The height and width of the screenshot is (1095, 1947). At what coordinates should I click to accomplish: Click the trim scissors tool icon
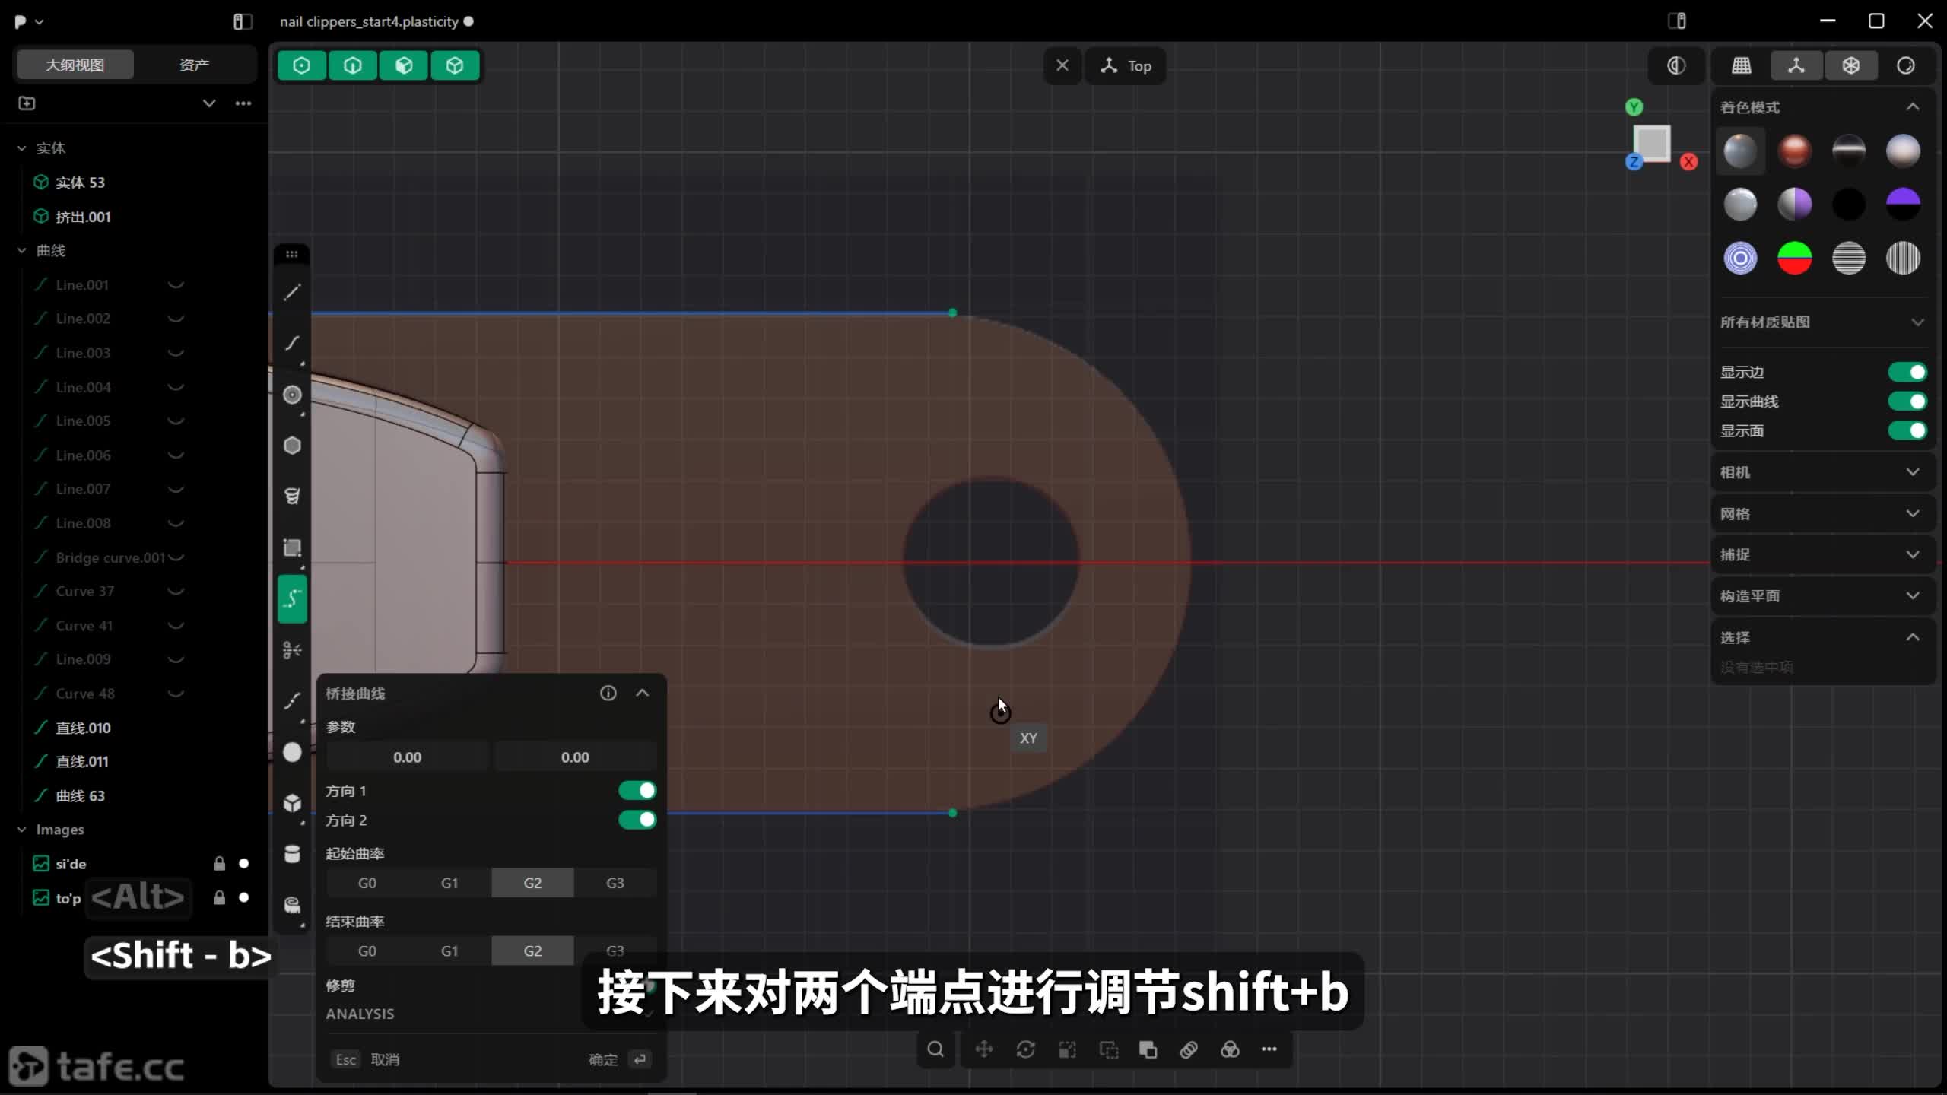click(292, 650)
